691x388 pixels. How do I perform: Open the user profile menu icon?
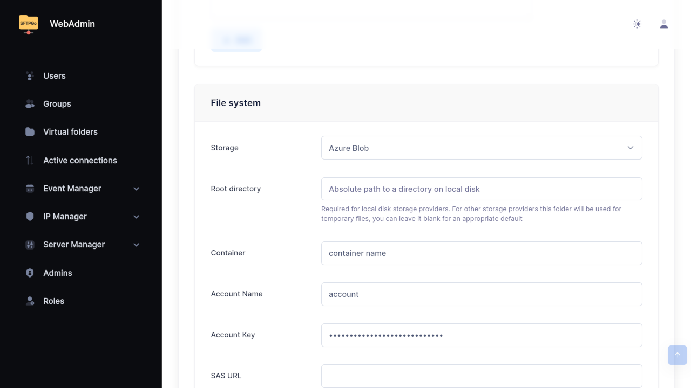(664, 24)
